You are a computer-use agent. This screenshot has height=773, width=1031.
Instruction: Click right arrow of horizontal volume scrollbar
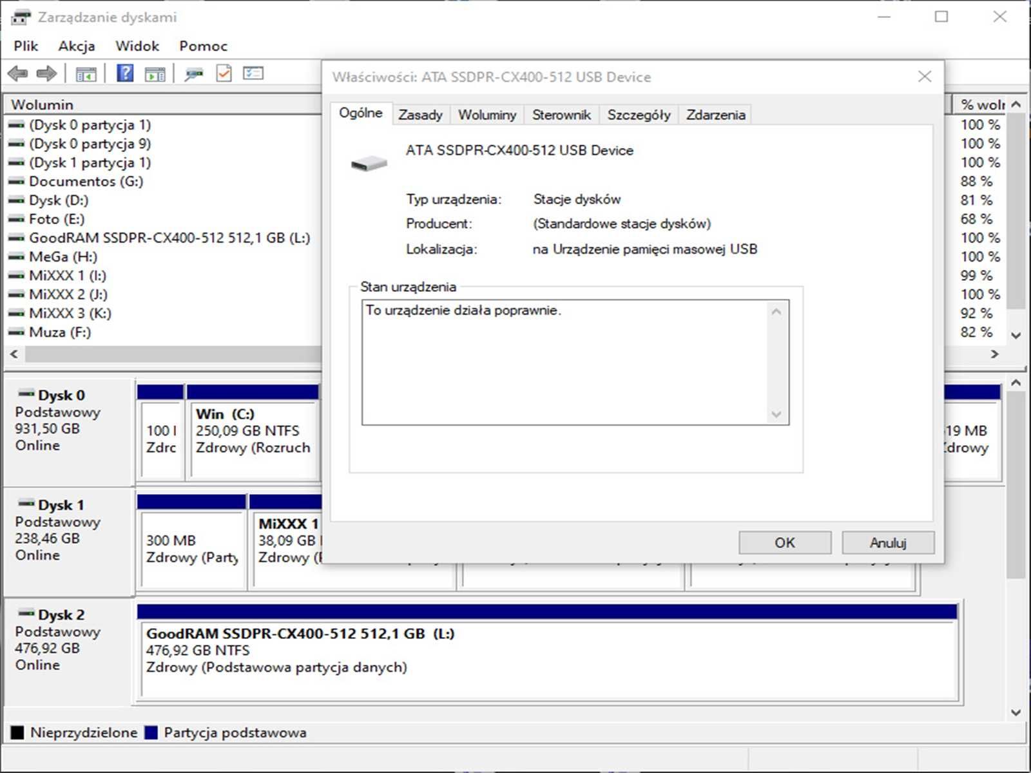pos(995,354)
